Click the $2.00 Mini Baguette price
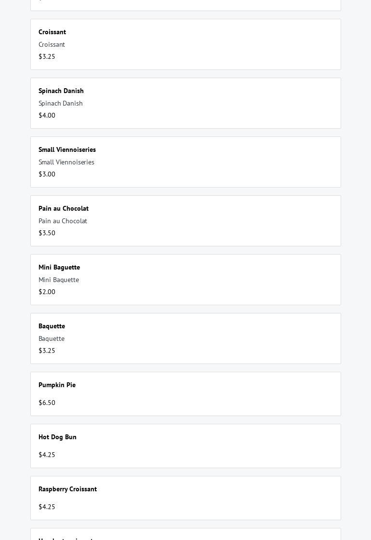The image size is (371, 540). tap(47, 292)
